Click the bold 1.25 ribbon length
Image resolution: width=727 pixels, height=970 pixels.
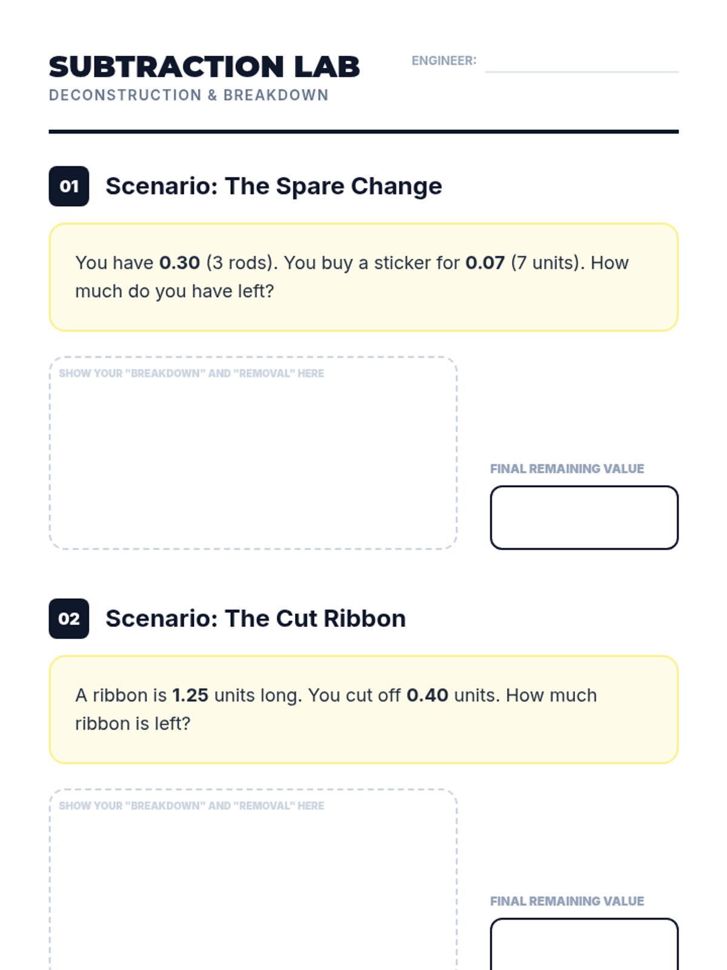[190, 695]
